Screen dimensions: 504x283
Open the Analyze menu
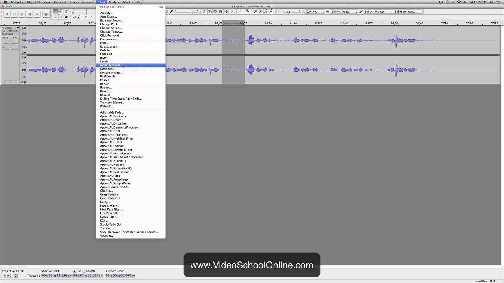(x=114, y=2)
